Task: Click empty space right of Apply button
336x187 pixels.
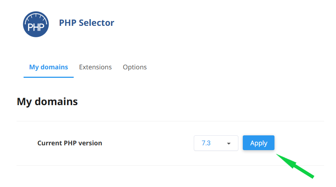Action: point(300,143)
